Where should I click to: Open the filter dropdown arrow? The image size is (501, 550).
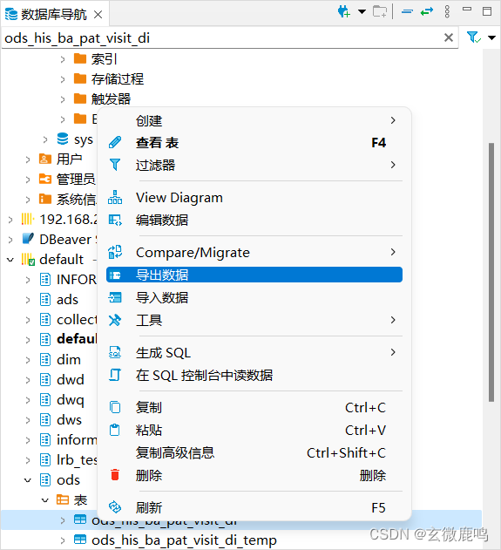click(x=492, y=37)
